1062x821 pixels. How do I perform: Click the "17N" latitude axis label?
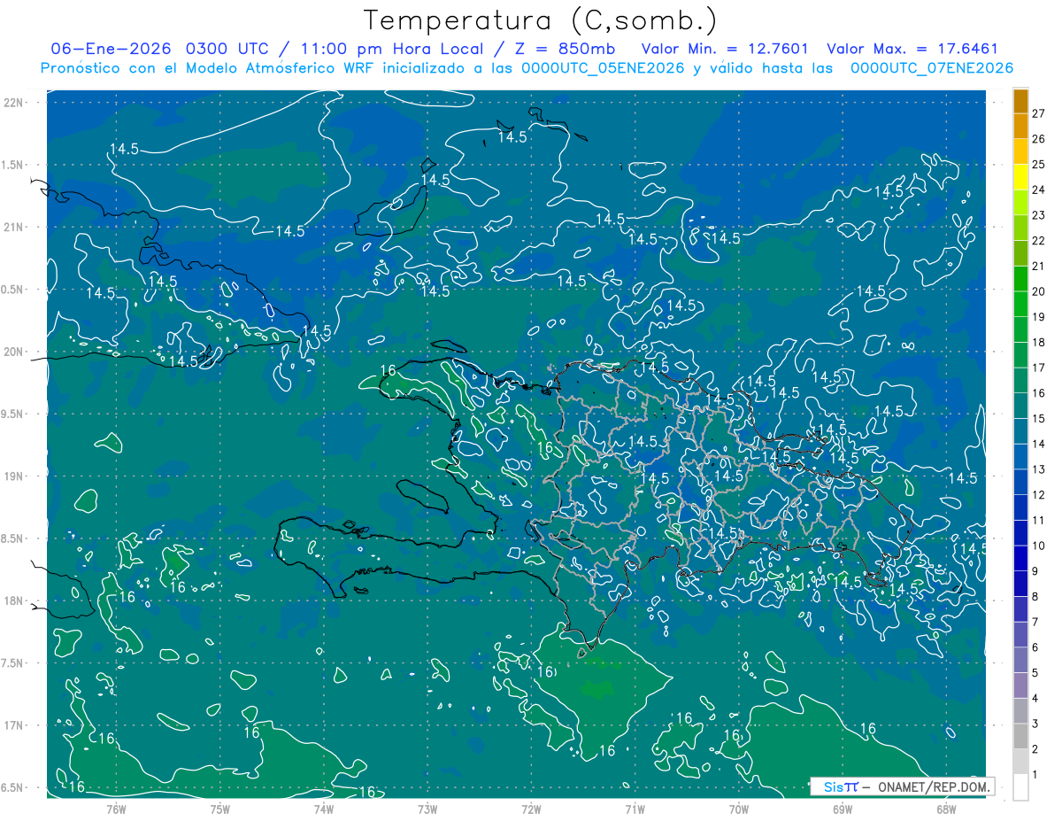(15, 725)
